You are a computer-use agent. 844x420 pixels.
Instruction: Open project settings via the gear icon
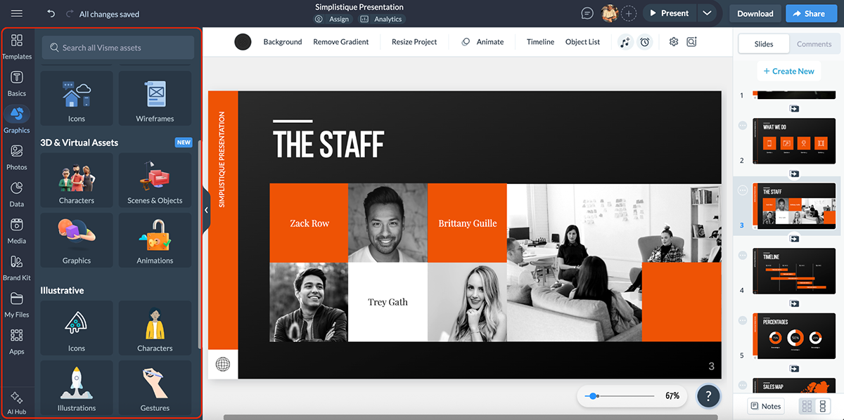[673, 41]
